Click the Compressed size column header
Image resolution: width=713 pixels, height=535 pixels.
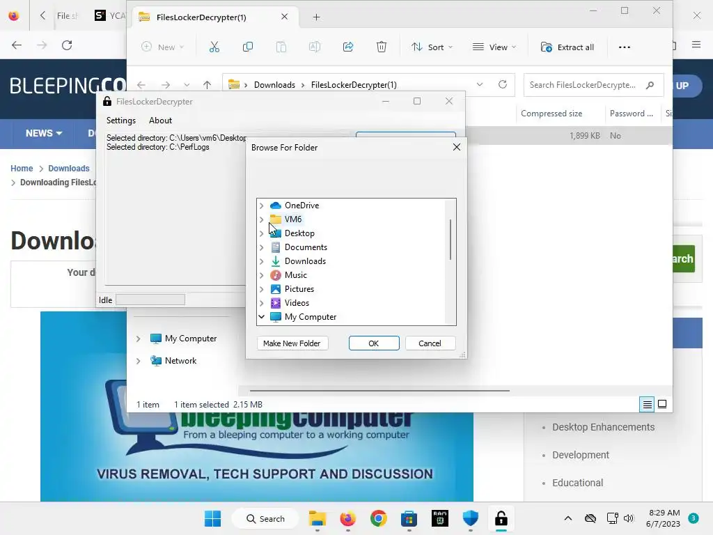tap(551, 114)
